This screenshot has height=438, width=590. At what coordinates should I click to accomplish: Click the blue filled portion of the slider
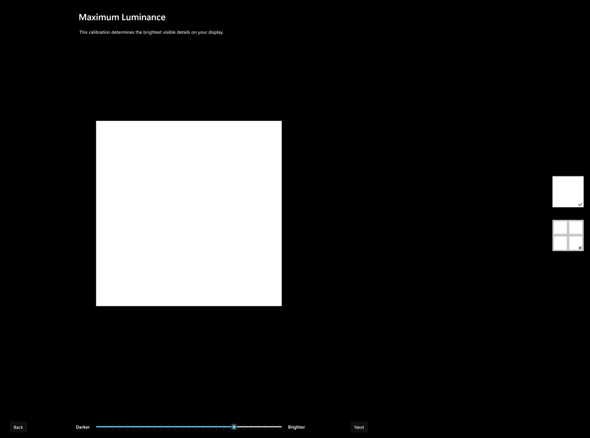[x=162, y=427]
